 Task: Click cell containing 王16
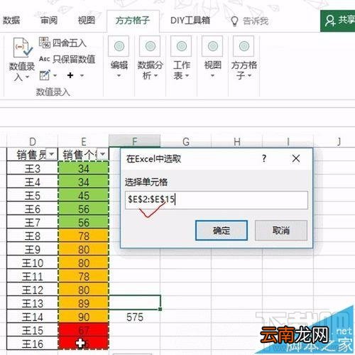[33, 344]
